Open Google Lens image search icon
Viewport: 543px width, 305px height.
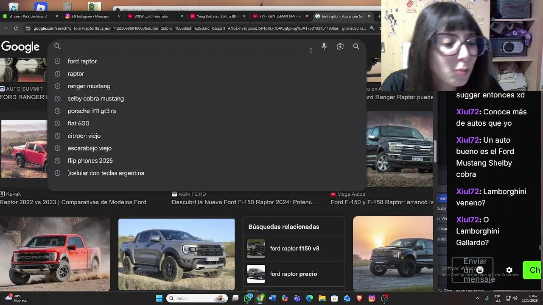tap(340, 46)
